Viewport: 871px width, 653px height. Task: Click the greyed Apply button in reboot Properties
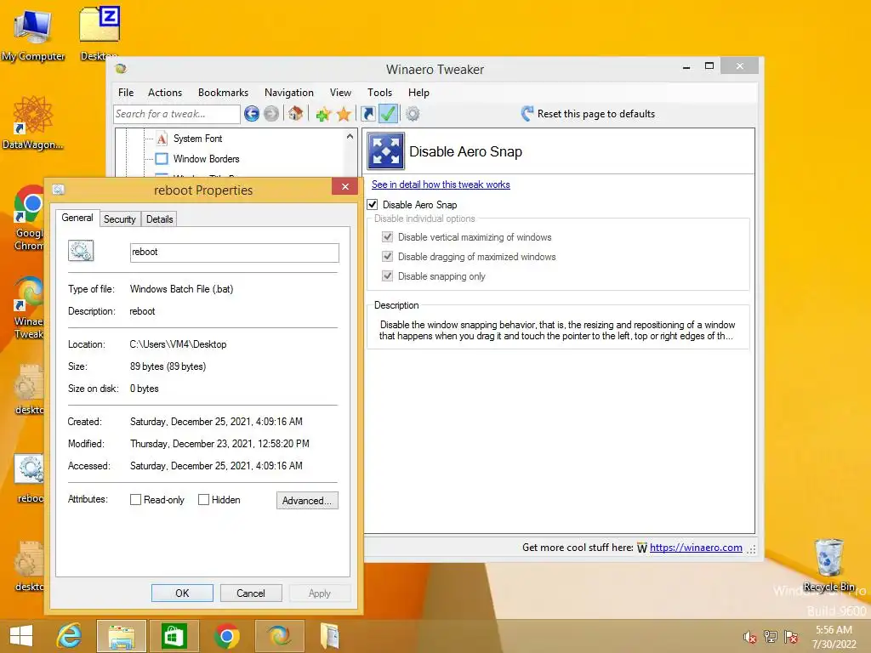click(x=320, y=593)
